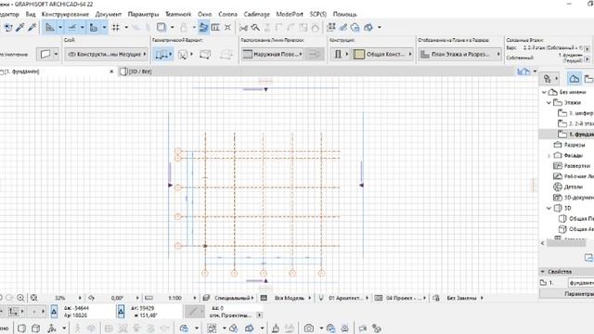Select the eyedropper pick-up parameters tool

click(20, 27)
